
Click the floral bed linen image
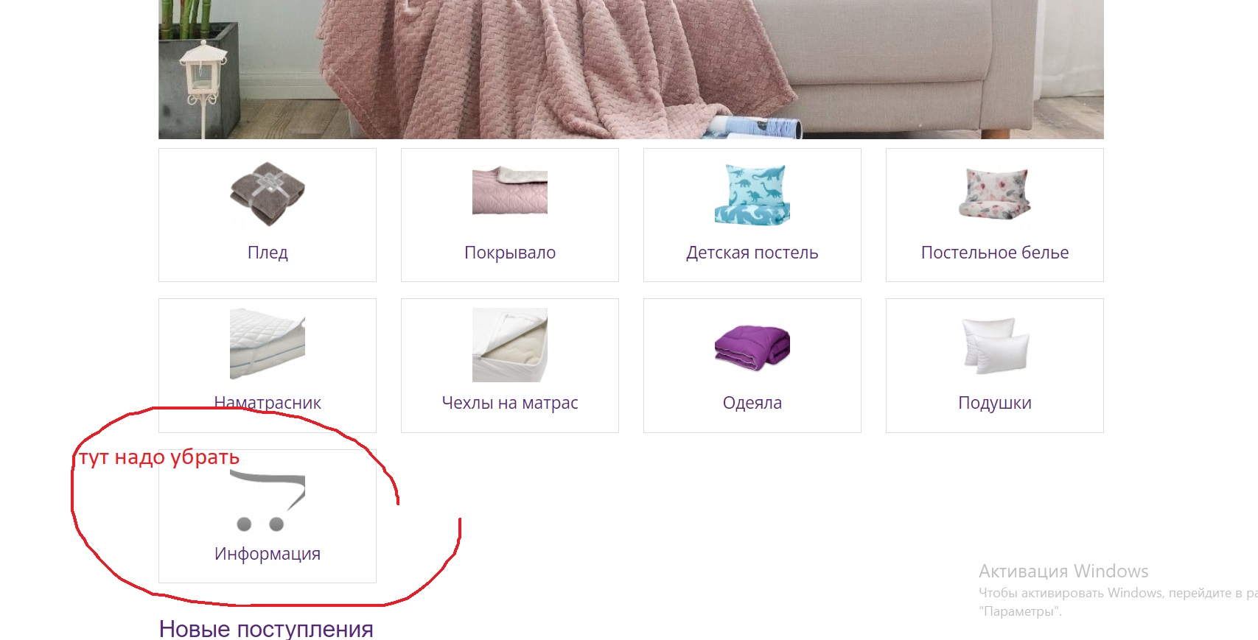(995, 193)
